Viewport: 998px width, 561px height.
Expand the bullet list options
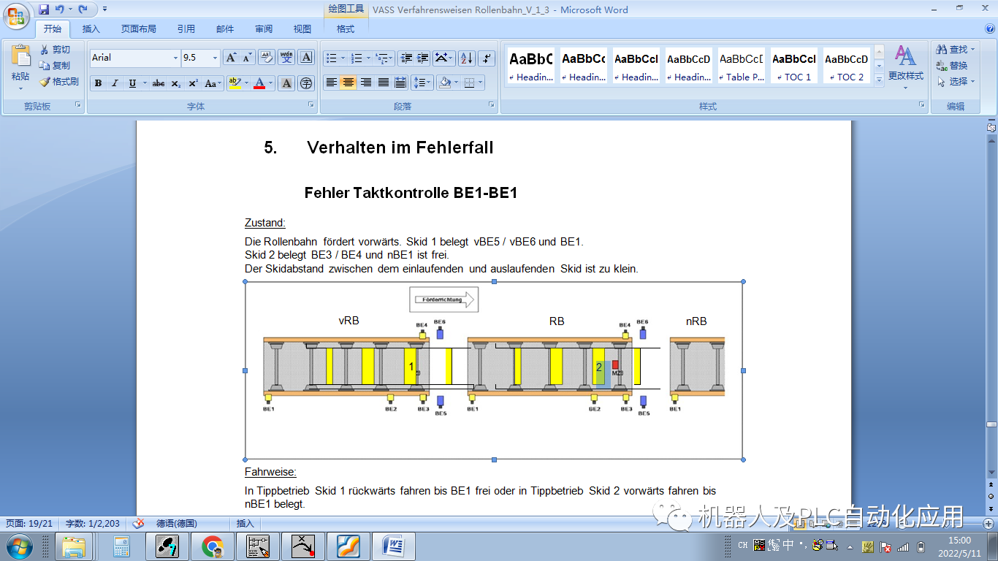click(x=342, y=58)
